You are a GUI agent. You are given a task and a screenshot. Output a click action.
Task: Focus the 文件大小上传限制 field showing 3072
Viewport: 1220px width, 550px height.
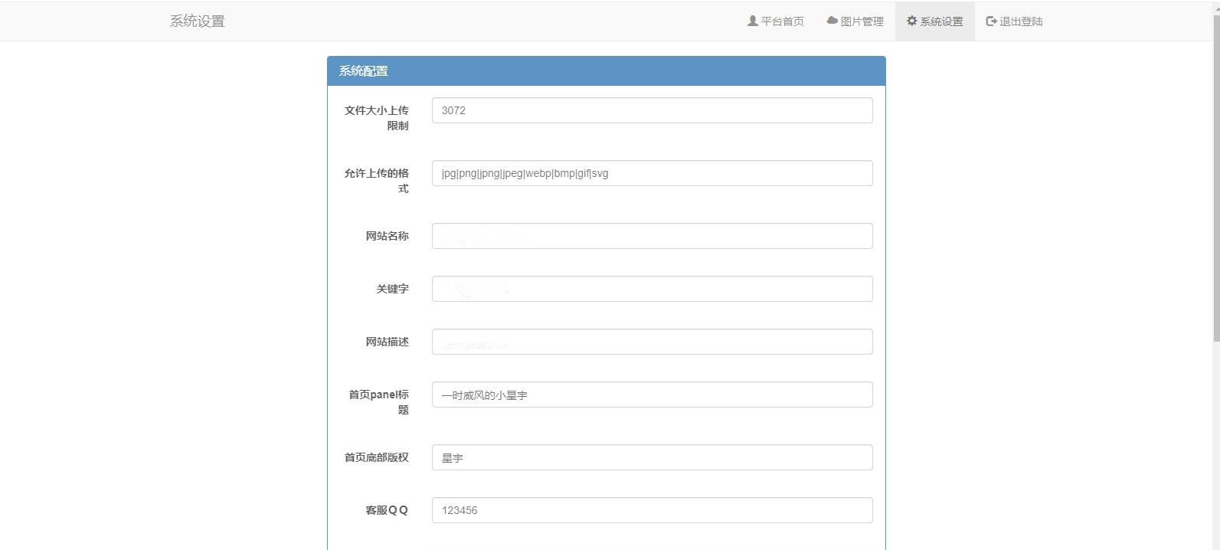[x=653, y=110]
